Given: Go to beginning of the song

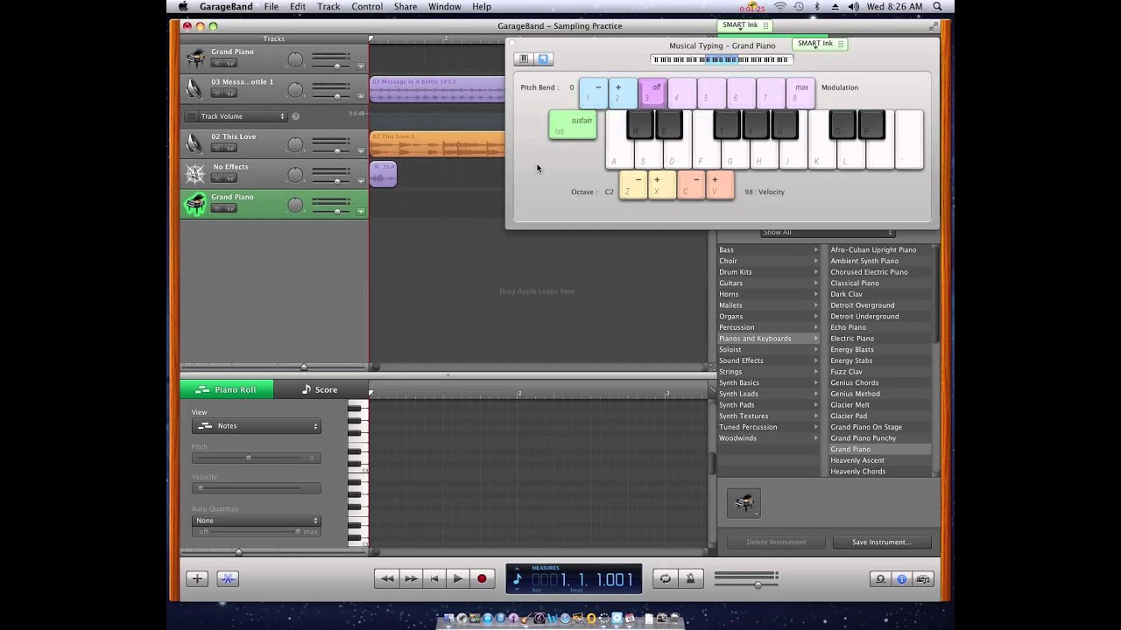Looking at the screenshot, I should (434, 578).
